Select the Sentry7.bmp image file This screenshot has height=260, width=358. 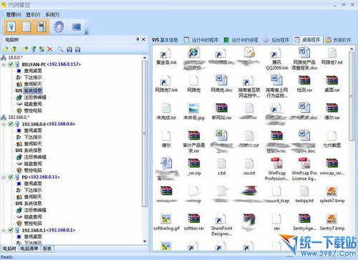point(332,223)
